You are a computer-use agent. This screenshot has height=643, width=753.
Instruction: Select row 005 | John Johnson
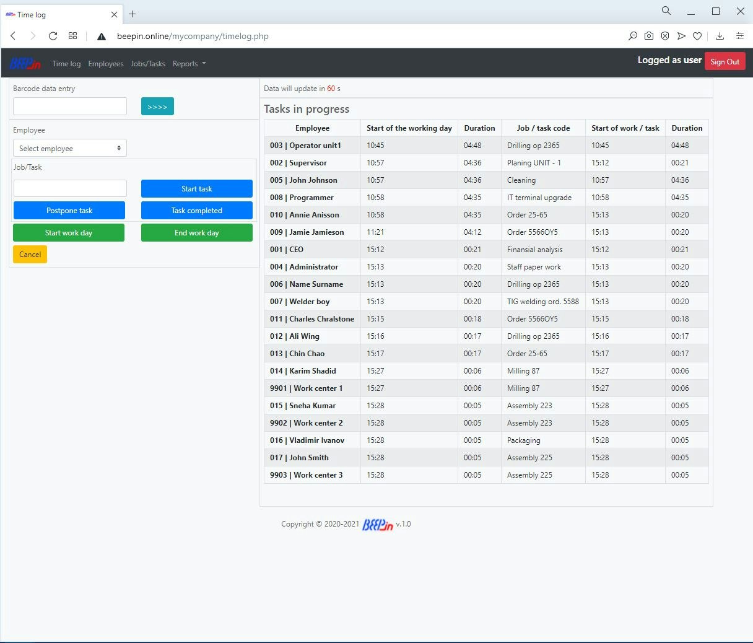(486, 180)
